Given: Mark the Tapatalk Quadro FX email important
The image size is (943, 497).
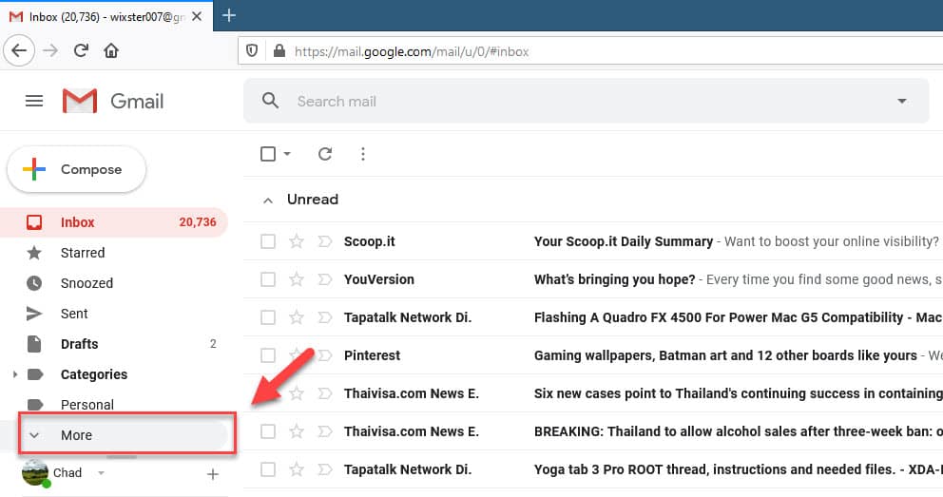Looking at the screenshot, I should click(325, 316).
